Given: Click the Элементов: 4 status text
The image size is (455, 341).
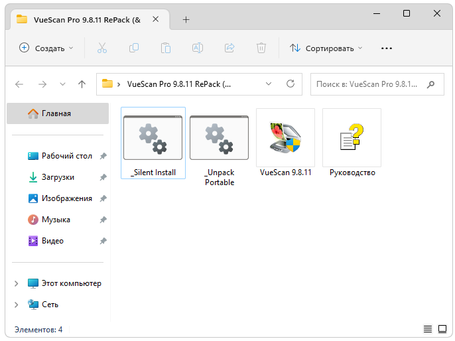Looking at the screenshot, I should click(x=38, y=330).
